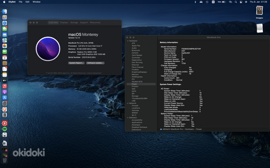Select Thunderbolt/USB4 in the sidebar
This screenshot has height=168, width=270.
[x=139, y=99]
